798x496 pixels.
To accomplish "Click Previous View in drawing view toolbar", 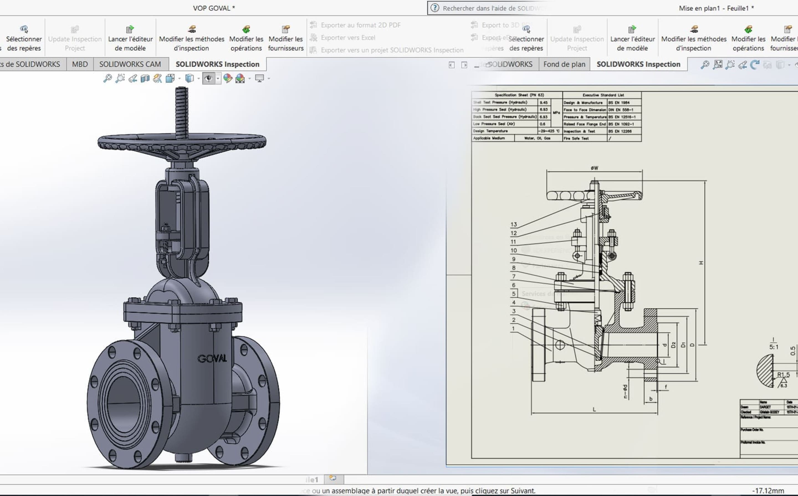I will [x=742, y=65].
